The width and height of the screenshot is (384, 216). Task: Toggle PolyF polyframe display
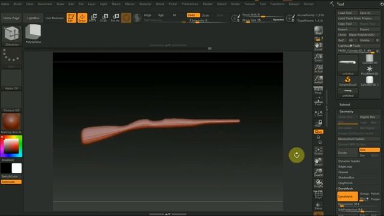[319, 194]
